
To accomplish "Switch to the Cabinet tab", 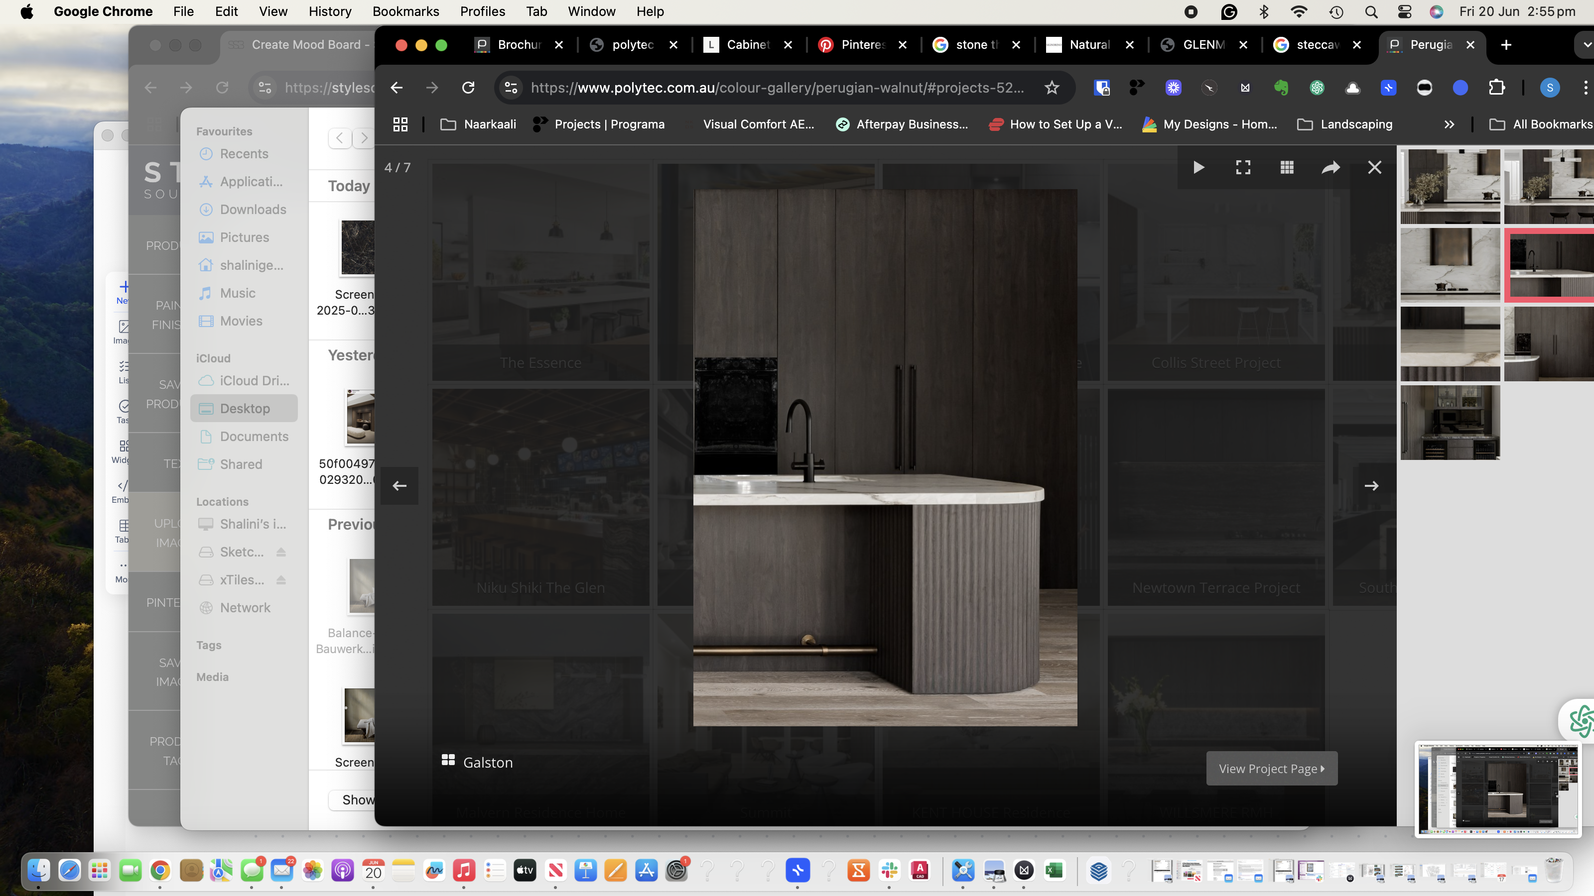I will (x=739, y=44).
